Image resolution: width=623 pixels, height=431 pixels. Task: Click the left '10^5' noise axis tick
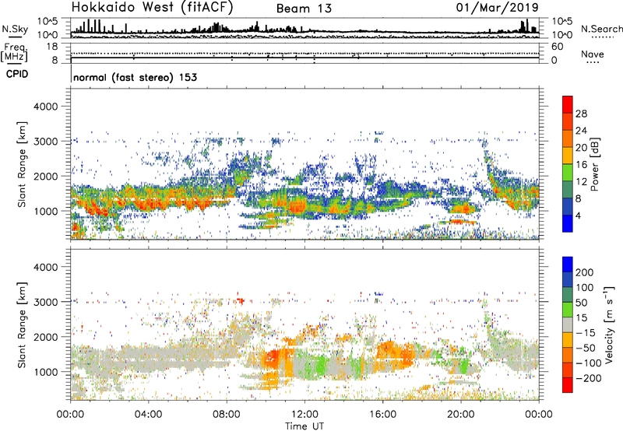click(48, 22)
